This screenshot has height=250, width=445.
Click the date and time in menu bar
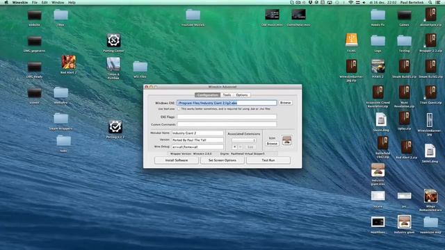[x=382, y=2]
